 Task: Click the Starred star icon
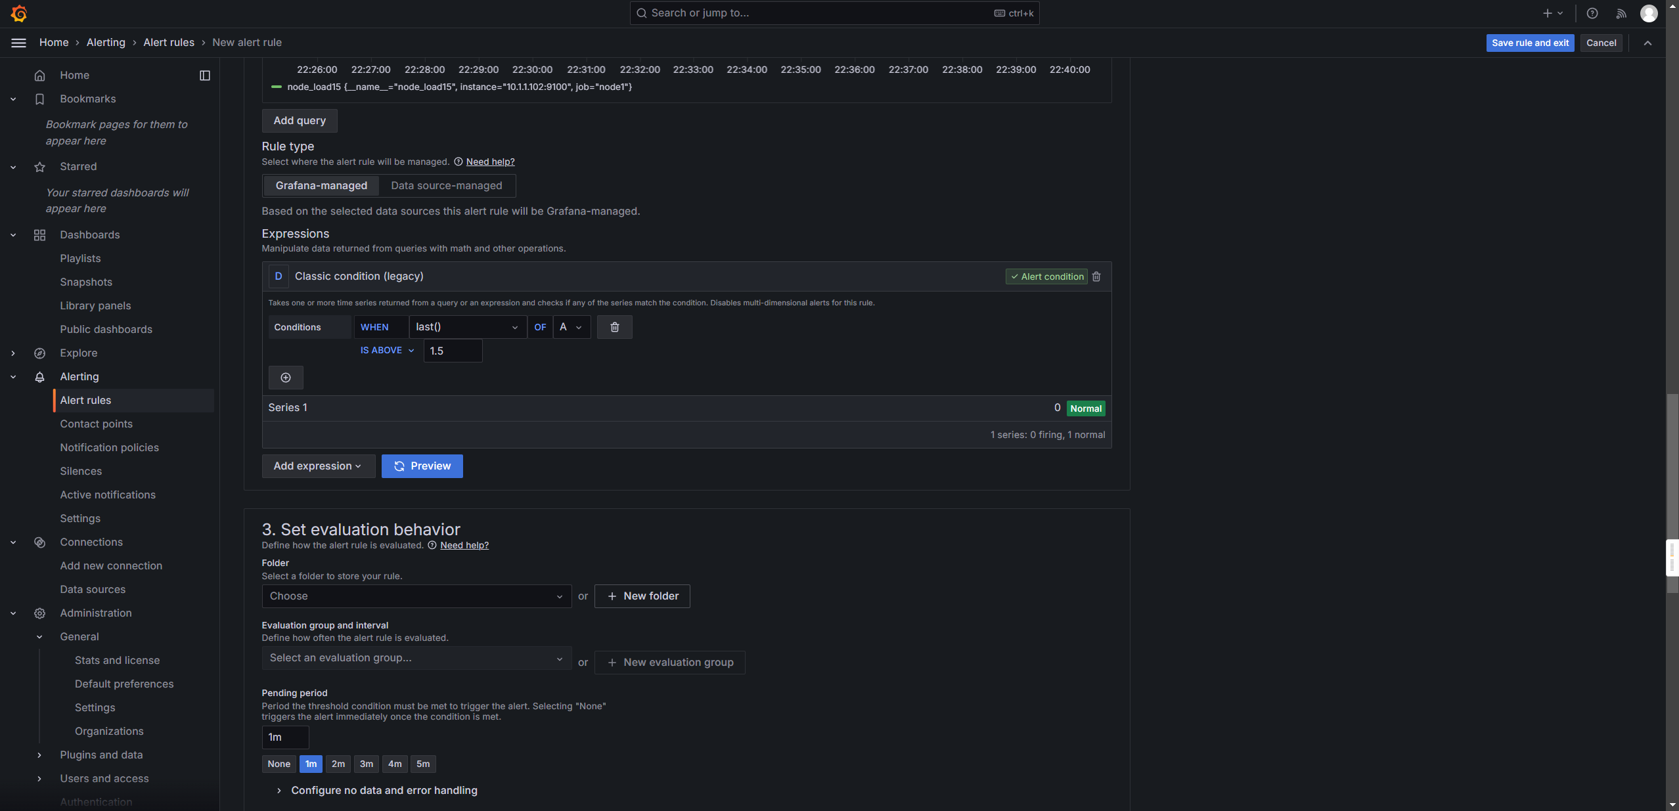coord(39,167)
